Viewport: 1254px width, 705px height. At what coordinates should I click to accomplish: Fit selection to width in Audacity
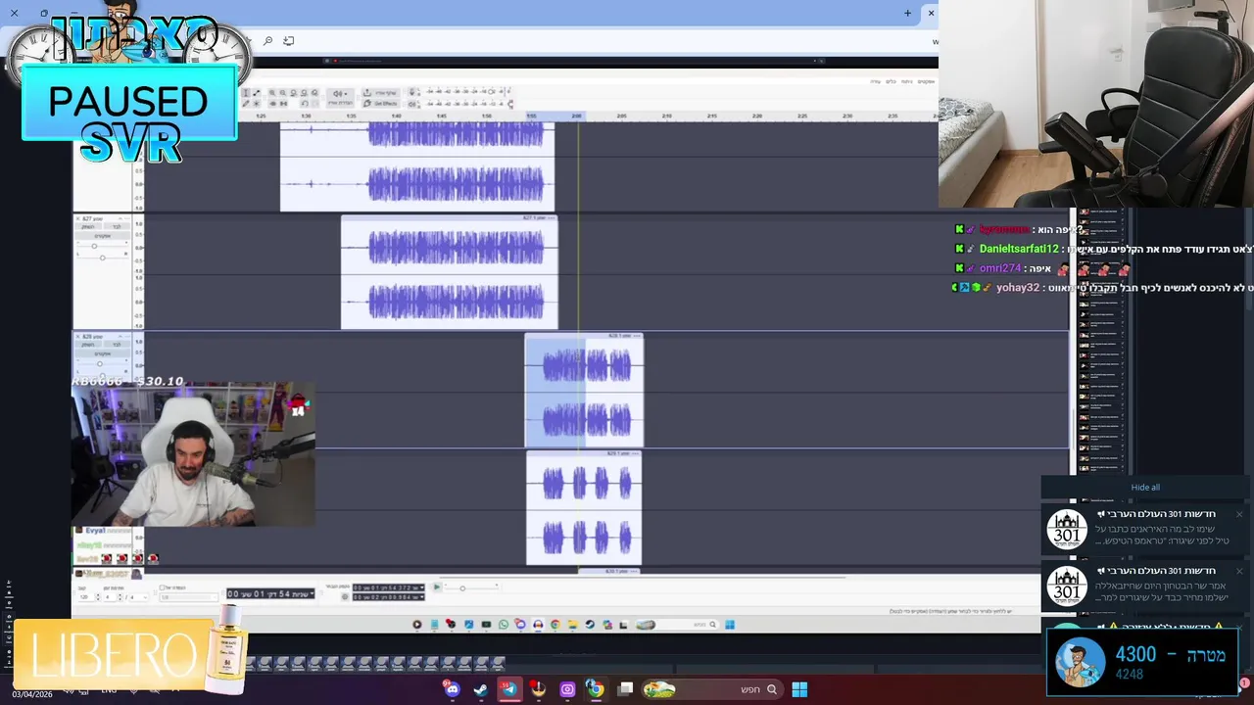(293, 92)
